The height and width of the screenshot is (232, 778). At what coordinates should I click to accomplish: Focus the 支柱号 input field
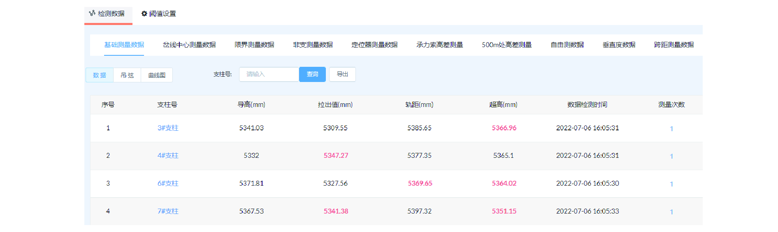pyautogui.click(x=269, y=74)
